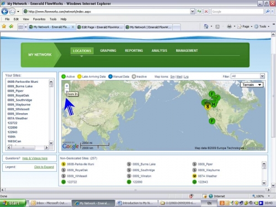The height and width of the screenshot is (207, 276).
Task: Open the Favorites menu
Action: click(x=39, y=19)
